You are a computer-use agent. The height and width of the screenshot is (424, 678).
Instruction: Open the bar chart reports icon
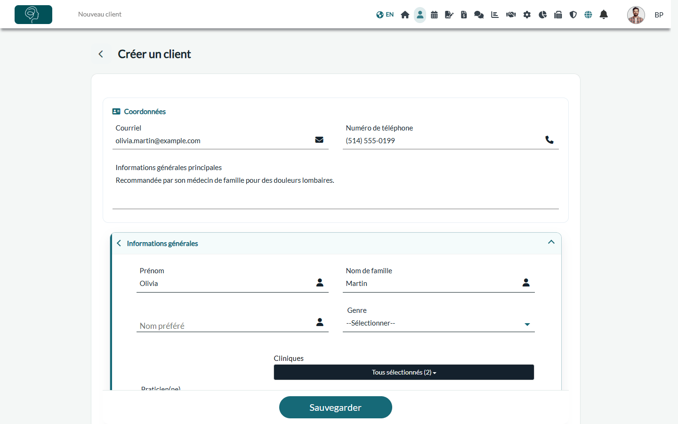point(495,15)
